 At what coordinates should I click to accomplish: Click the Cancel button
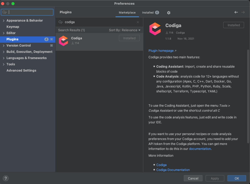click(x=193, y=179)
